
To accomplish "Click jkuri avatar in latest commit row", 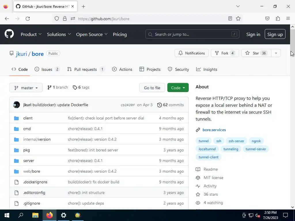I will click(16, 105).
